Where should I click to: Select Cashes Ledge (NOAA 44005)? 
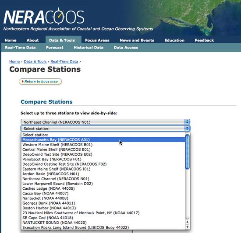pyautogui.click(x=103, y=188)
